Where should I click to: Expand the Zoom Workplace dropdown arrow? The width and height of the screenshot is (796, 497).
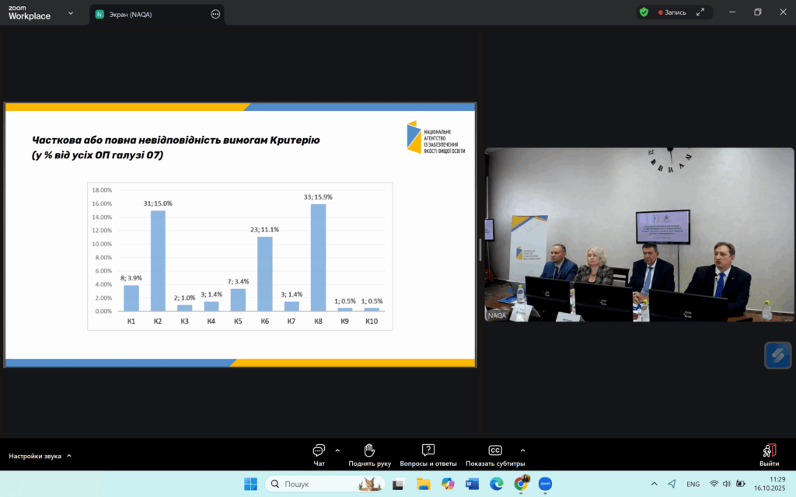[x=72, y=13]
